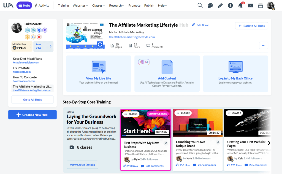
Task: Click the Add Content link
Action: coord(167,78)
